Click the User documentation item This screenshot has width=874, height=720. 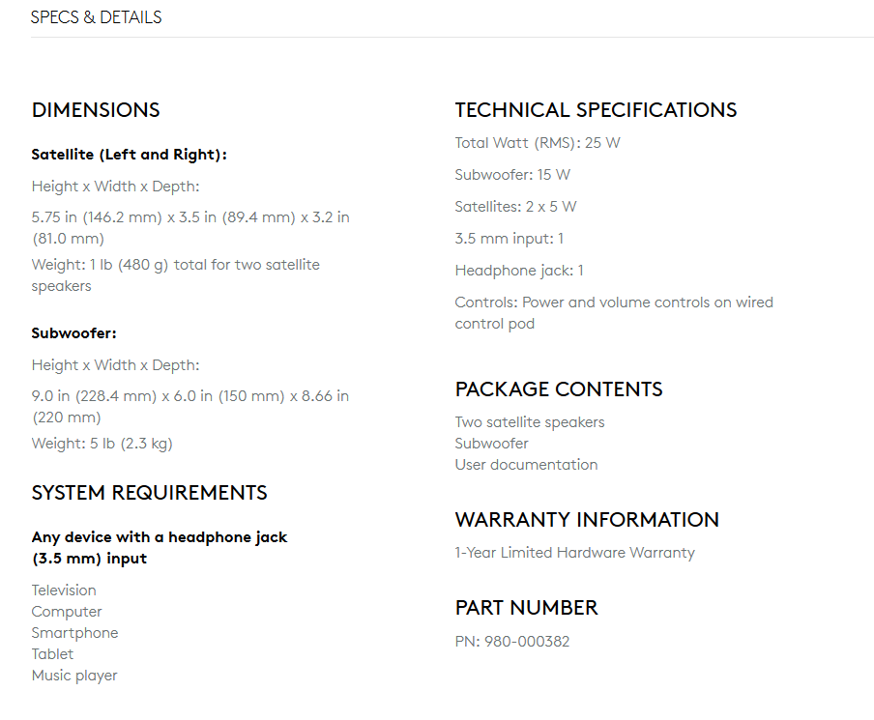coord(526,465)
